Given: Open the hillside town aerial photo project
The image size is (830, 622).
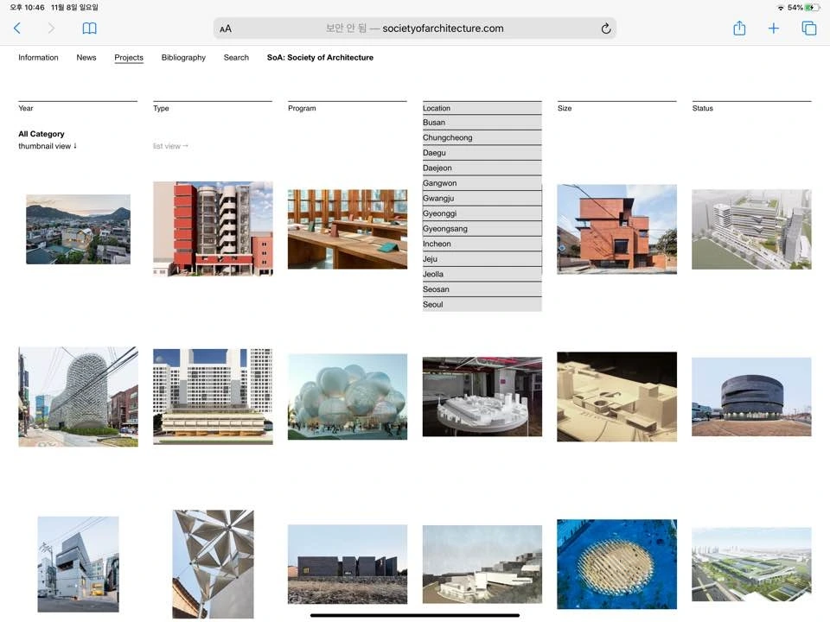Looking at the screenshot, I should pos(78,229).
